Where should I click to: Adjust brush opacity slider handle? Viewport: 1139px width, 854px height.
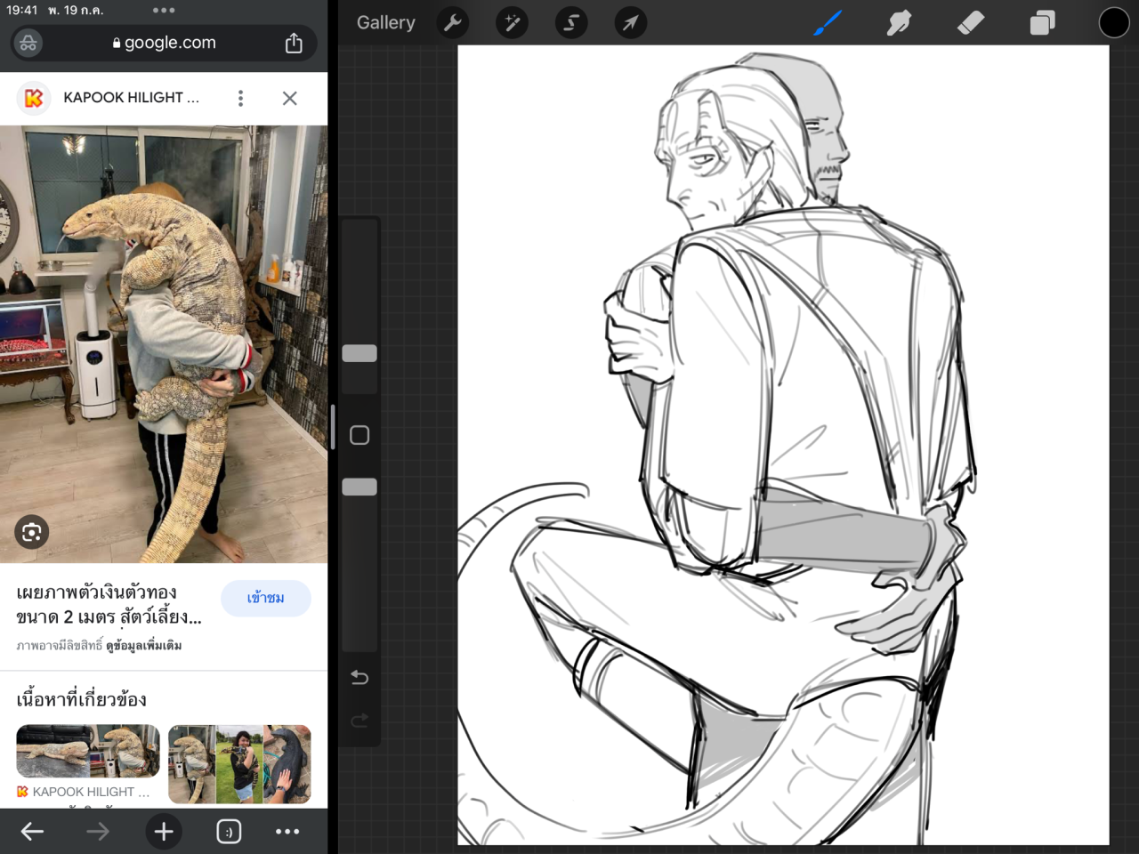pos(359,487)
